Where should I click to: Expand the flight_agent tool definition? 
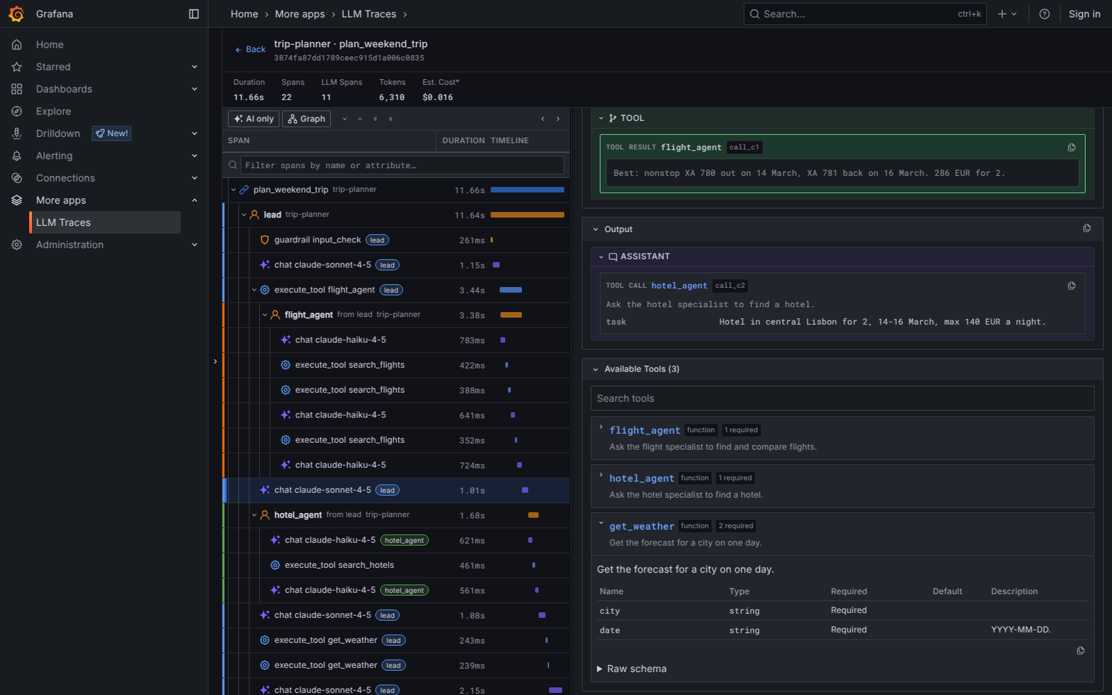coord(601,427)
